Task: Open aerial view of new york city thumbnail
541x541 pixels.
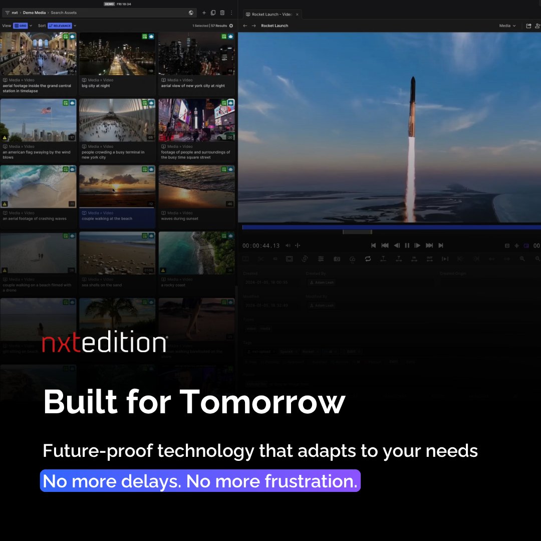Action: (x=196, y=54)
